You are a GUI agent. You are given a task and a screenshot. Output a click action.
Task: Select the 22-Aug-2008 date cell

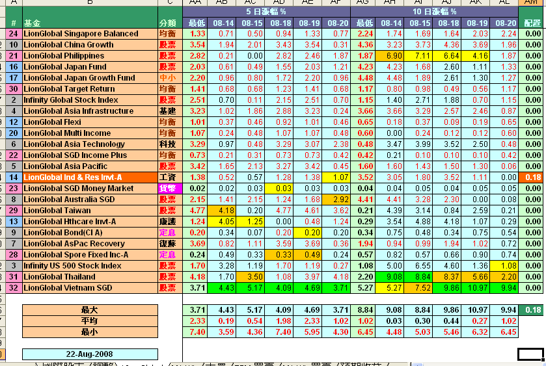[x=90, y=354]
